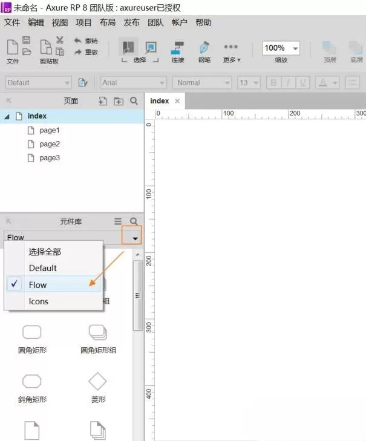
Task: Open the Normal font weight dropdown
Action: (x=202, y=83)
